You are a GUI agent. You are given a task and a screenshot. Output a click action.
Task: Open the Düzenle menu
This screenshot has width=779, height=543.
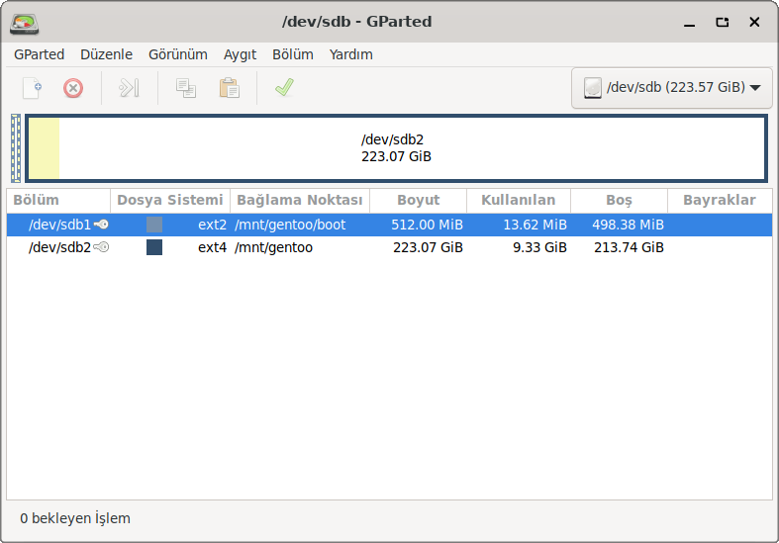[x=106, y=54]
